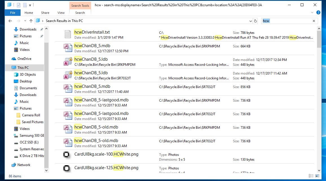The image size is (326, 181).
Task: Refresh the search results
Action: (x=255, y=21)
